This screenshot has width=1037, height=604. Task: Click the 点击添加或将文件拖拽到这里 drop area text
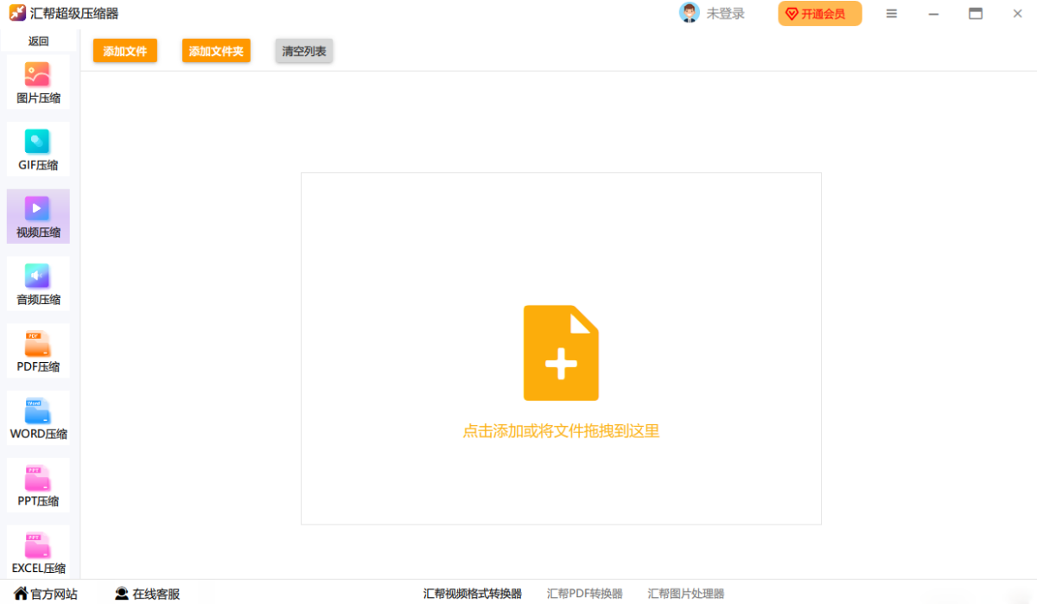pos(561,431)
